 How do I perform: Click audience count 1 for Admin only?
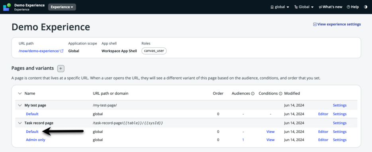[x=243, y=140]
